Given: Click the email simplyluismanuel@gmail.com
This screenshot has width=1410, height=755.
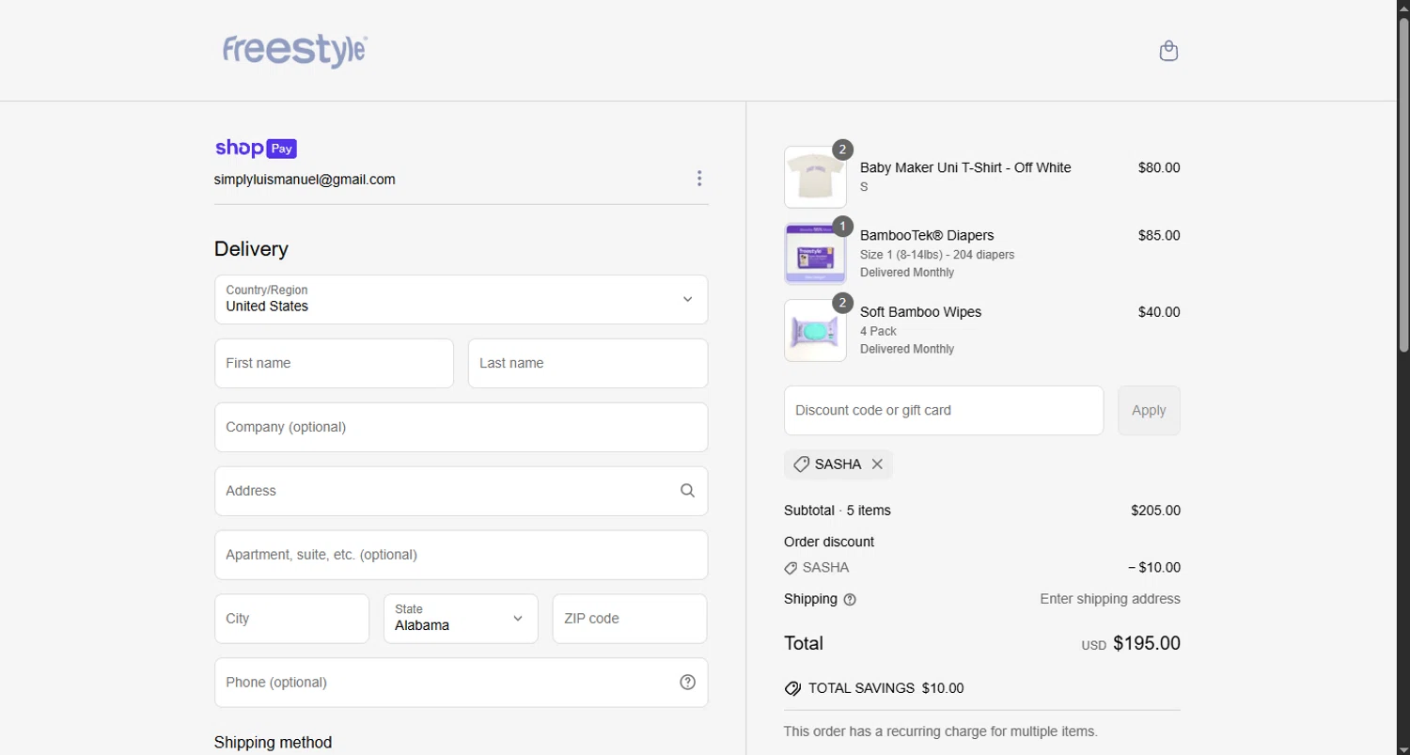Looking at the screenshot, I should [305, 179].
